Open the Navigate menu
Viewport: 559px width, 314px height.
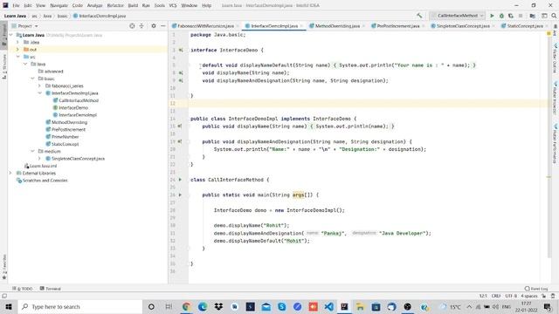[x=59, y=5]
